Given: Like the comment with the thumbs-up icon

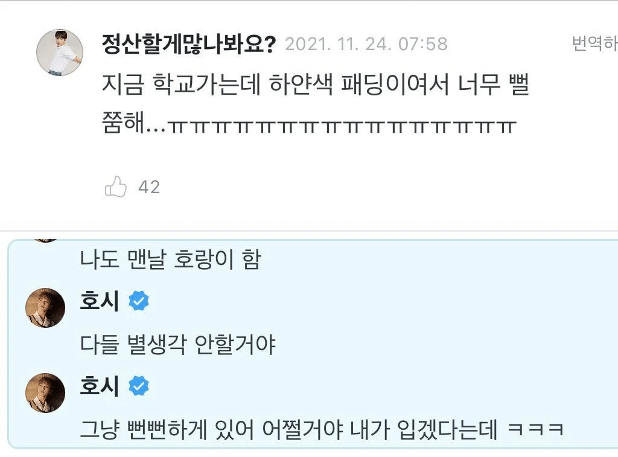Looking at the screenshot, I should (115, 187).
